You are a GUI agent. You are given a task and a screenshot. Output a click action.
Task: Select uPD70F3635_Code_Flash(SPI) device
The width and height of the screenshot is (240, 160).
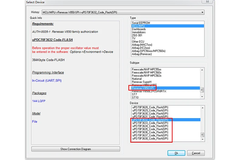tap(166, 129)
